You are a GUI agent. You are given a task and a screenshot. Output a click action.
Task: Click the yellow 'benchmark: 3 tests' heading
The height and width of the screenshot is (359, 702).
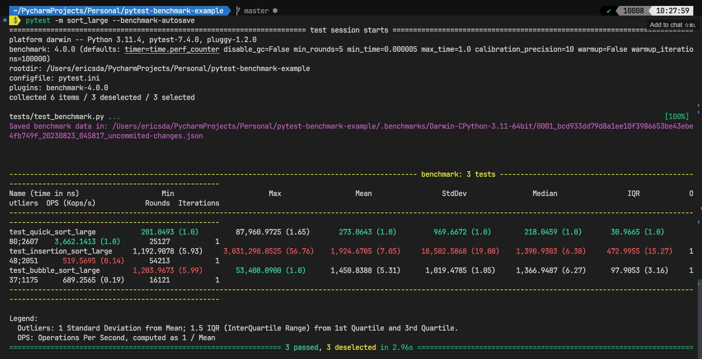pyautogui.click(x=458, y=174)
